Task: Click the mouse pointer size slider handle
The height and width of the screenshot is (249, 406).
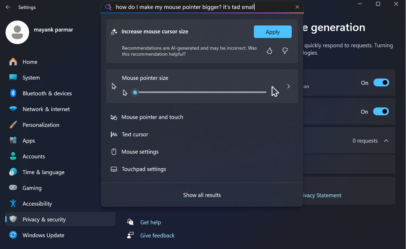Action: [135, 92]
